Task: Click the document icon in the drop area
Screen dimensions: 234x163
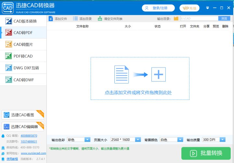Action: pyautogui.click(x=122, y=74)
